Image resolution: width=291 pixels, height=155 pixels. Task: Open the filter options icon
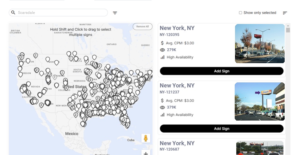click(115, 13)
